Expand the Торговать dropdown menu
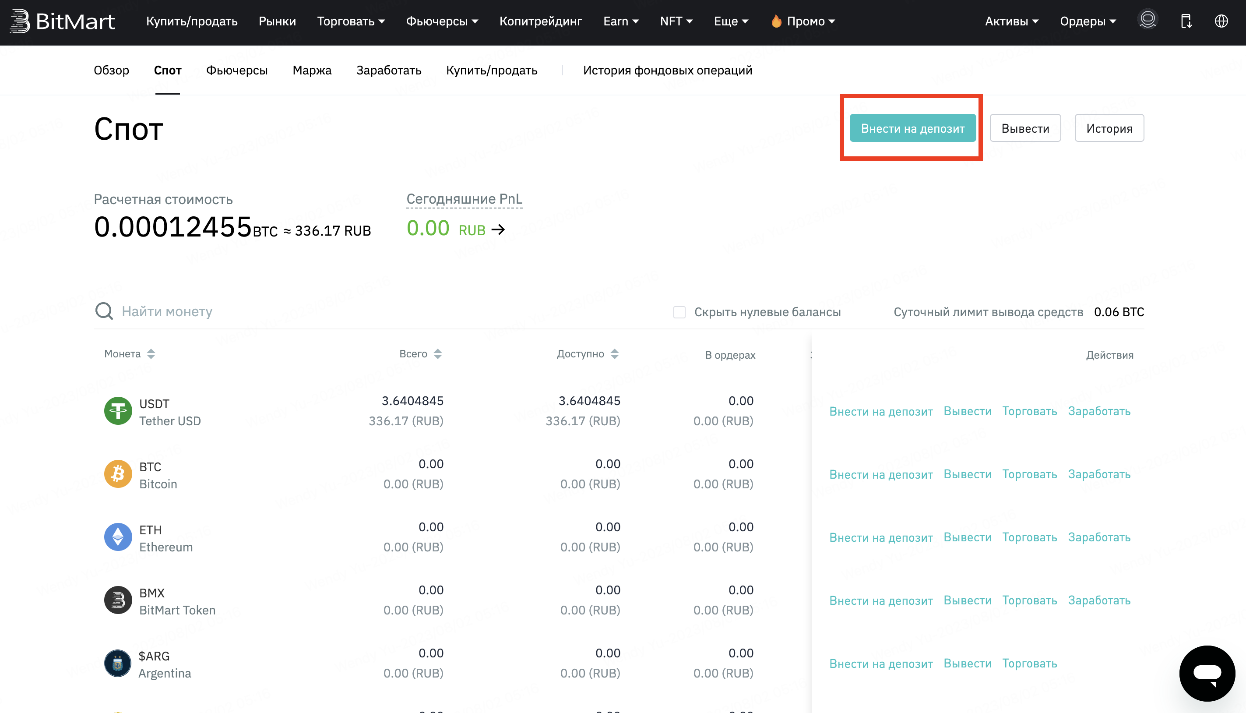 pyautogui.click(x=351, y=21)
